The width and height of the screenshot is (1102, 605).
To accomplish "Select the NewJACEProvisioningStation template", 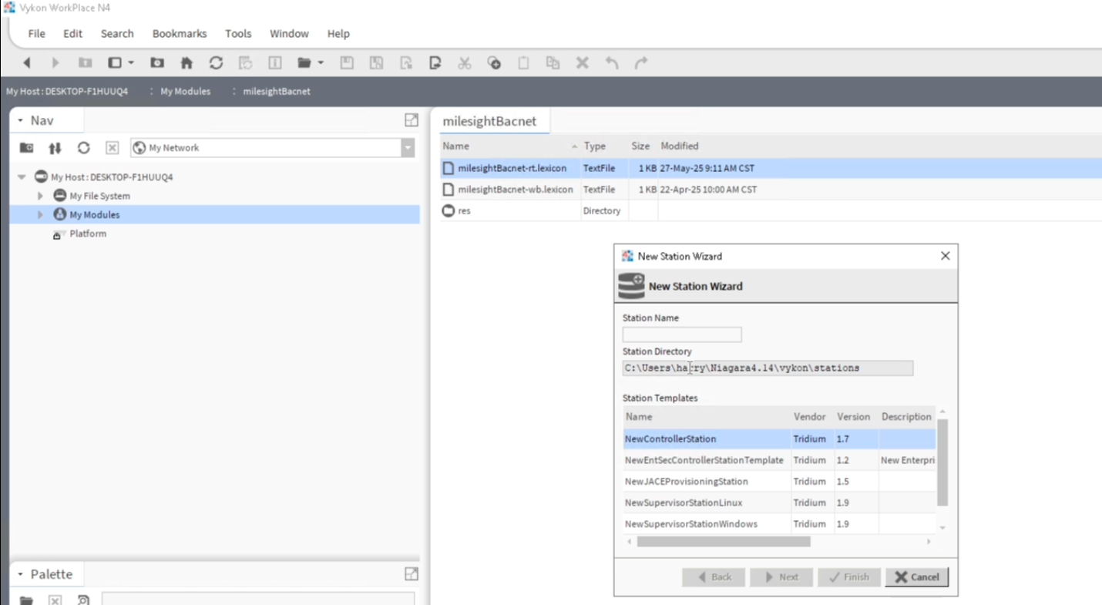I will click(x=779, y=482).
